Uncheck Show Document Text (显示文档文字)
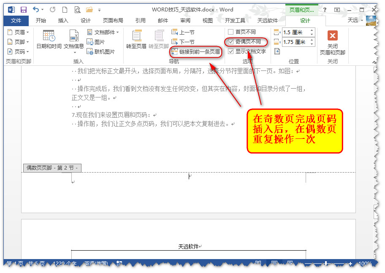This screenshot has height=273, width=385. 231,51
